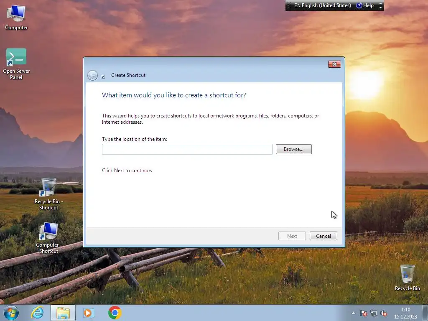Click the network status tray icon

tap(373, 313)
